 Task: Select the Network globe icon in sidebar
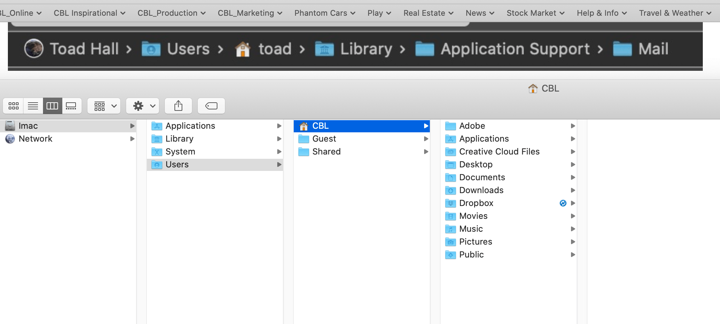pos(10,139)
